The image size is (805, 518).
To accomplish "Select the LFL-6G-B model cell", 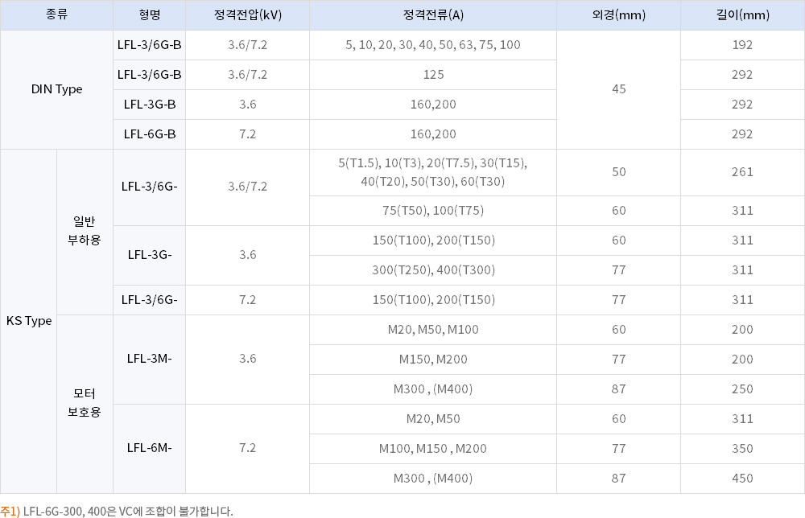I will 150,134.
